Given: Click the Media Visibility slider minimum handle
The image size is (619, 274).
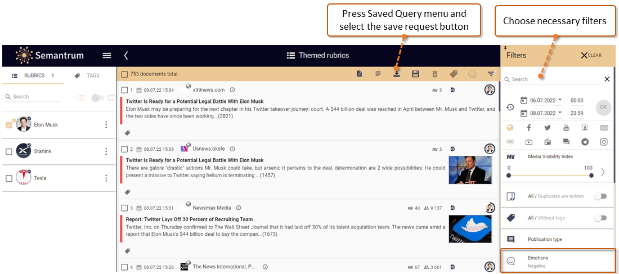Looking at the screenshot, I should click(x=509, y=176).
